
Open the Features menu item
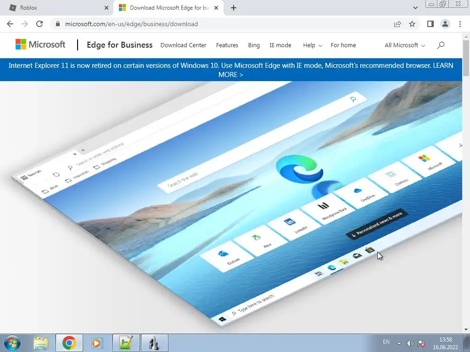coord(227,45)
